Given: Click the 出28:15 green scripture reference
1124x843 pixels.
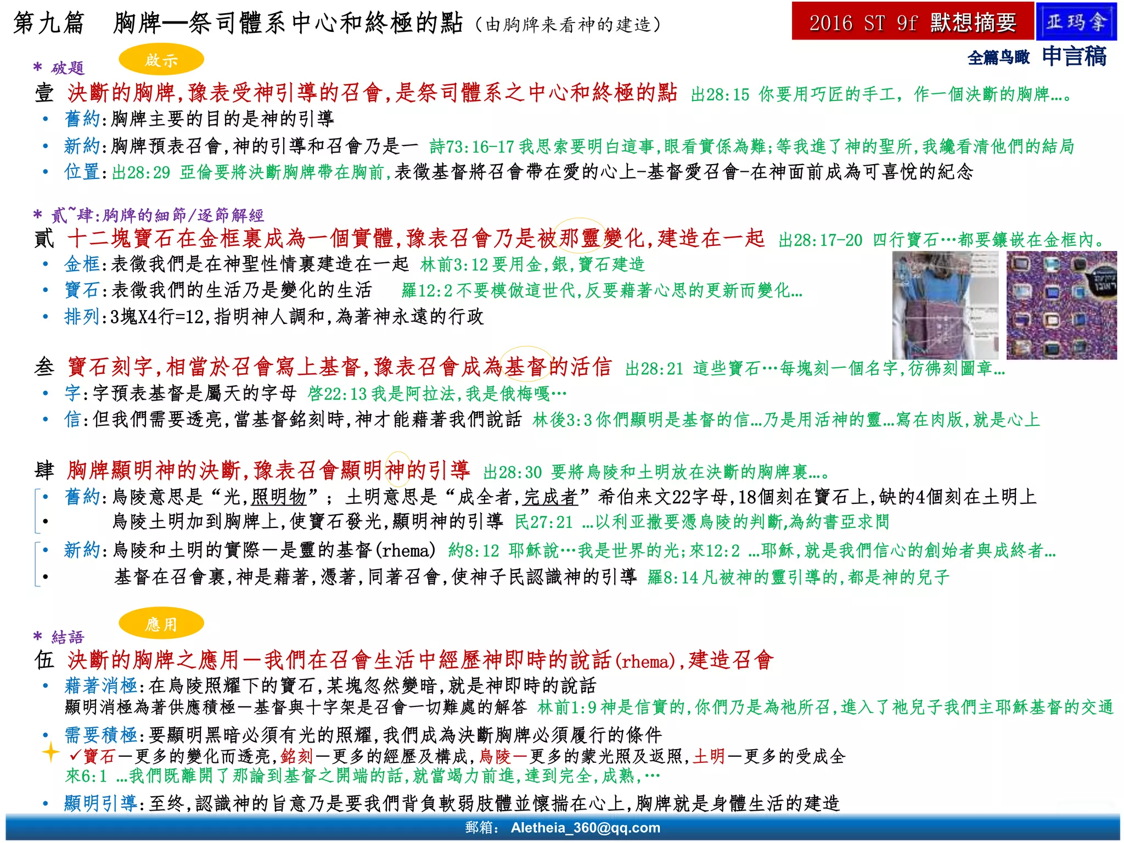Looking at the screenshot, I should (x=720, y=95).
